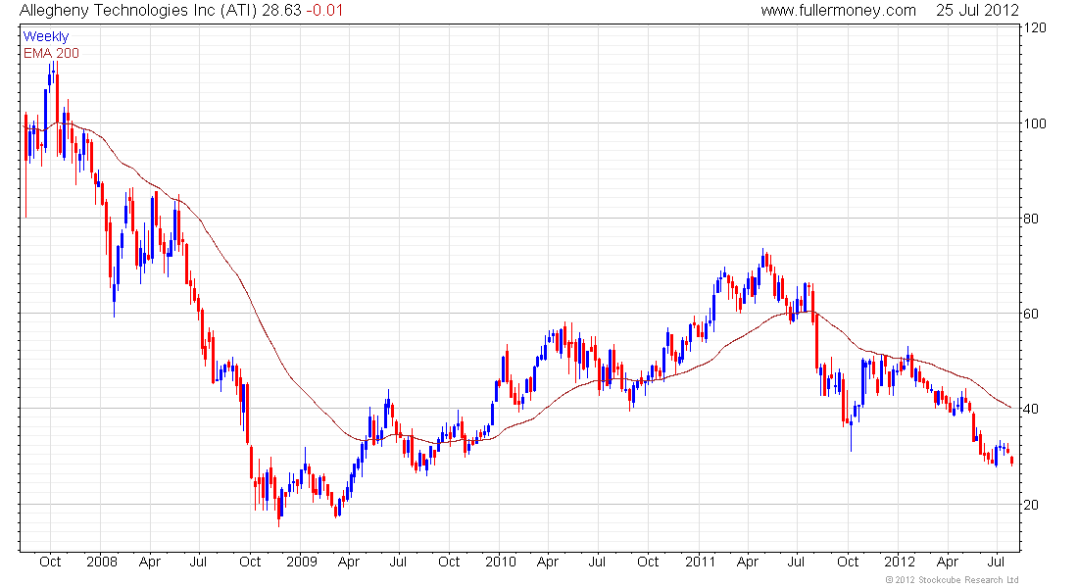Click the 2009 year label on time axis
This screenshot has height=588, width=1078.
click(302, 562)
